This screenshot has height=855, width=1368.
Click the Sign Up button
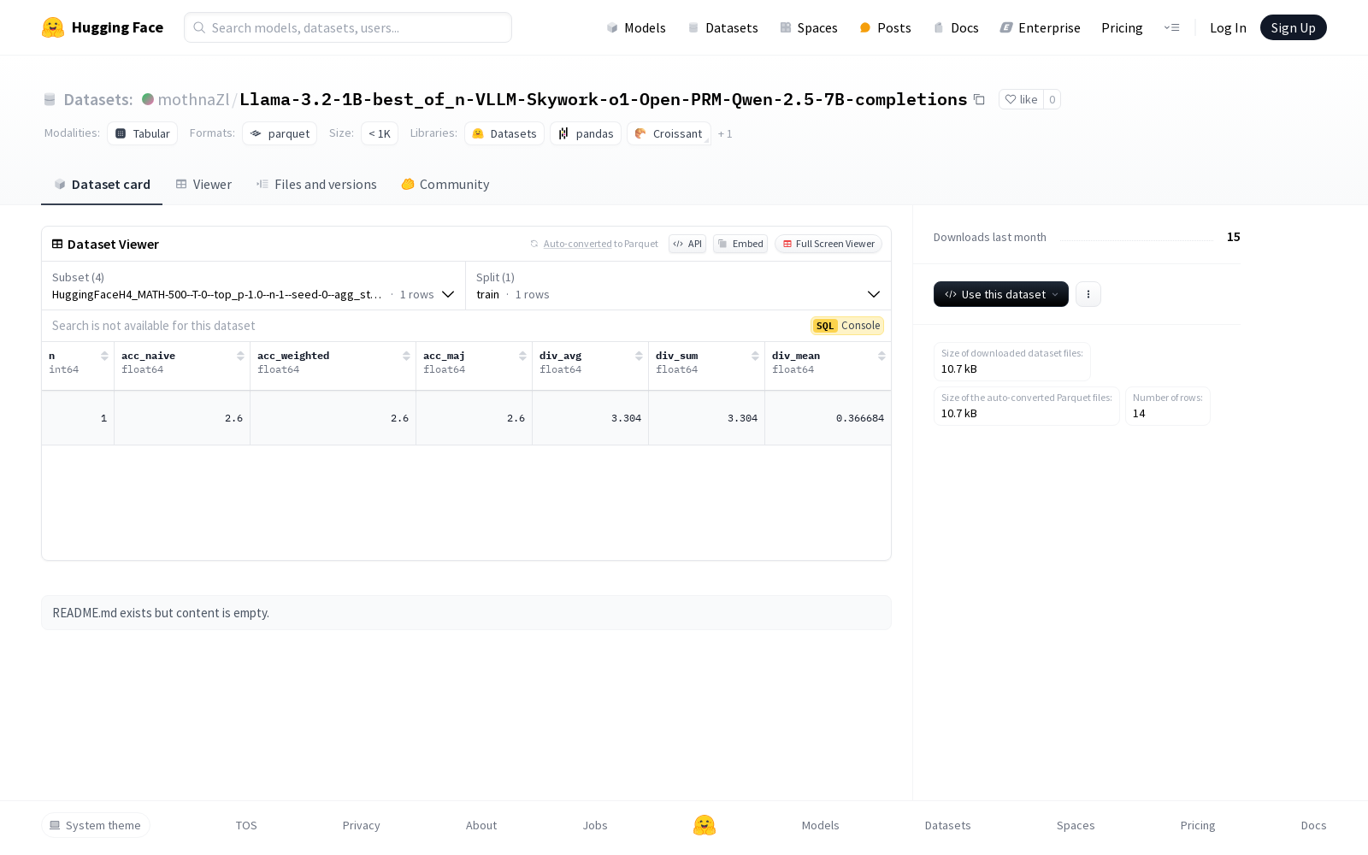point(1293,27)
